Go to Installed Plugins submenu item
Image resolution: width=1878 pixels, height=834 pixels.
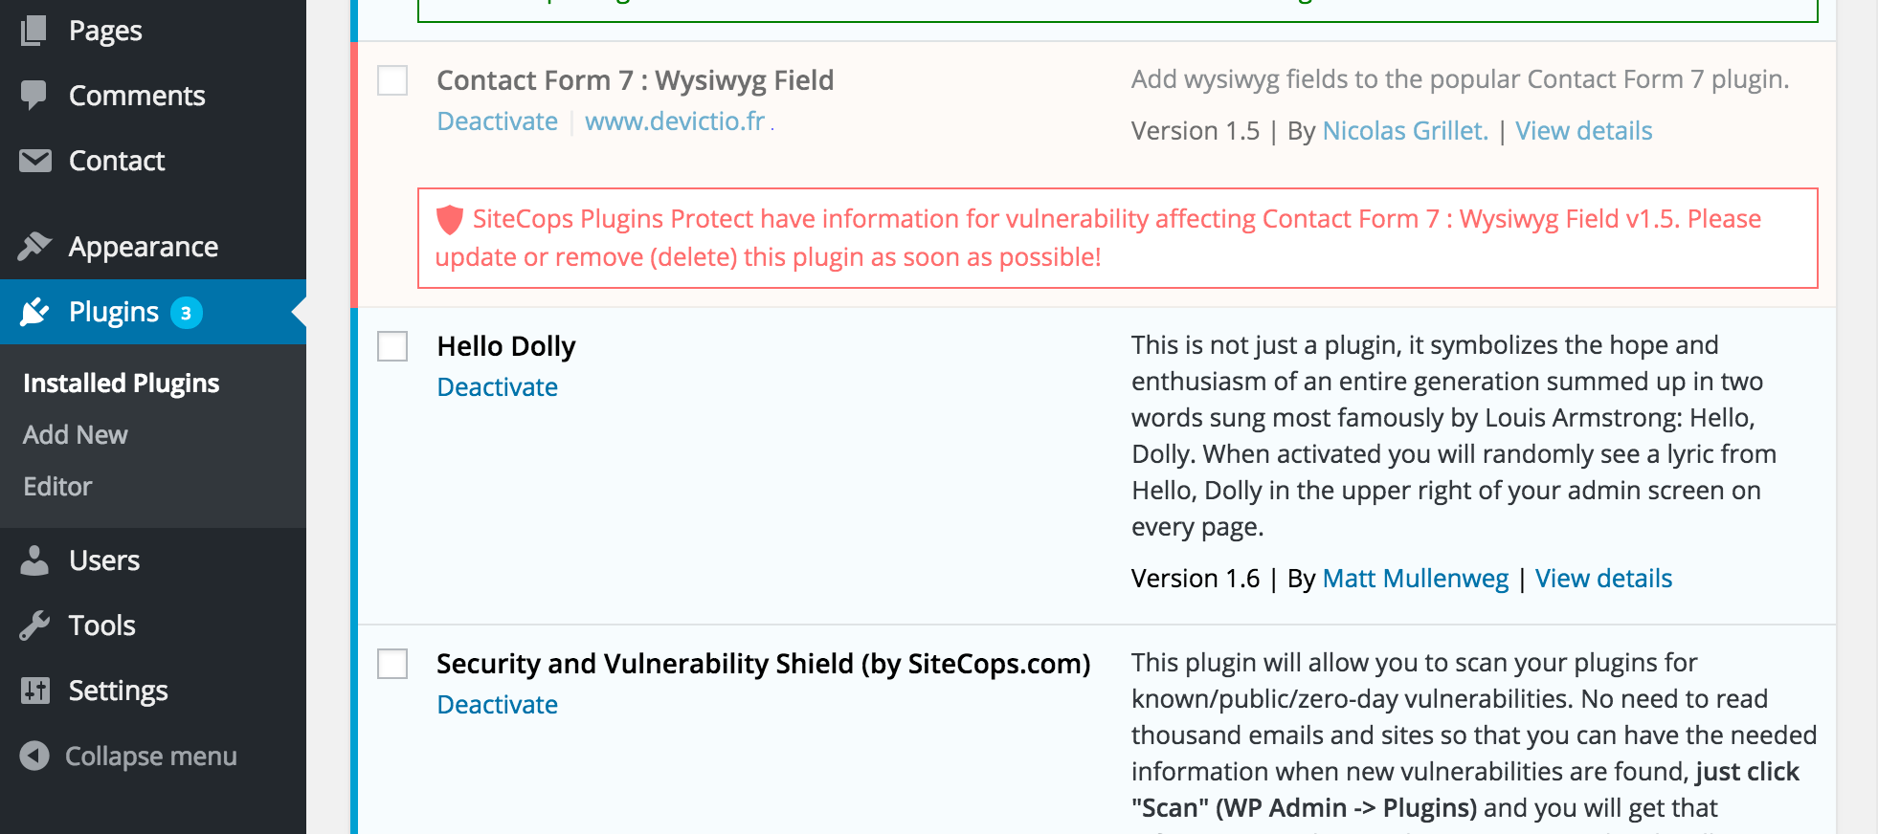122,384
